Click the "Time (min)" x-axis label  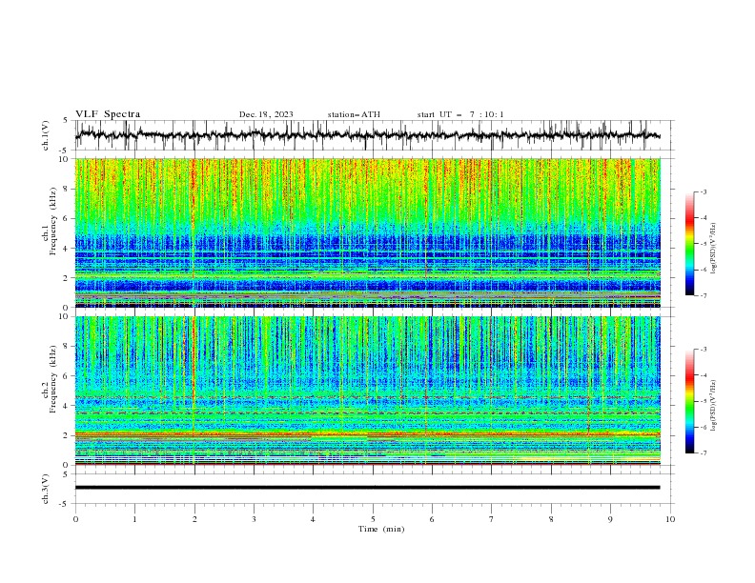coord(381,529)
